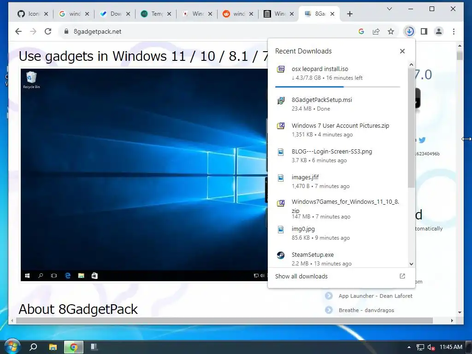This screenshot has width=472, height=354.
Task: Open the taskbar search magnifier
Action: 33,347
